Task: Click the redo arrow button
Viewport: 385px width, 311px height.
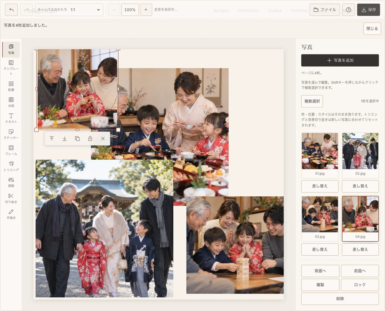Action: pos(26,10)
